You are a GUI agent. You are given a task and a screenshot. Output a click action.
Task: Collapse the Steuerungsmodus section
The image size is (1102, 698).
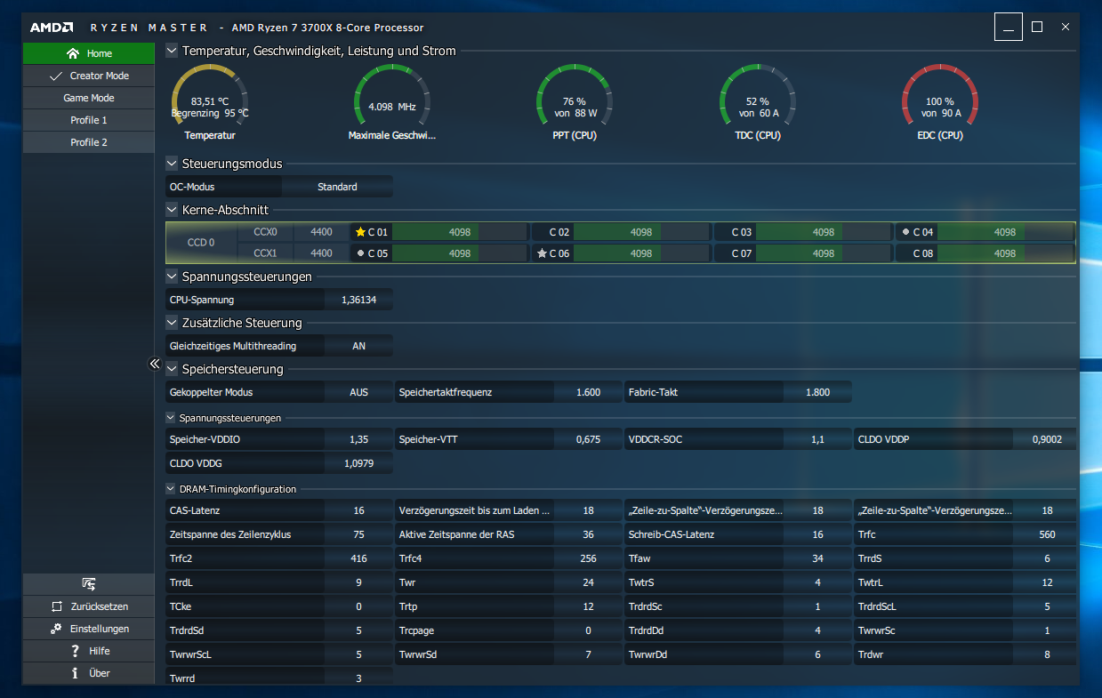(172, 164)
